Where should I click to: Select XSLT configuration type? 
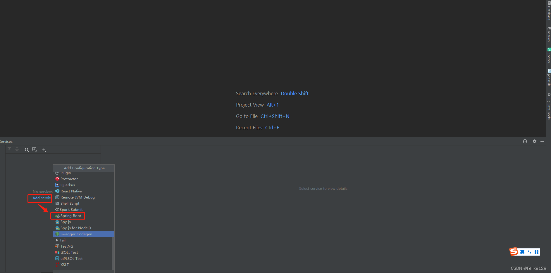point(82,265)
